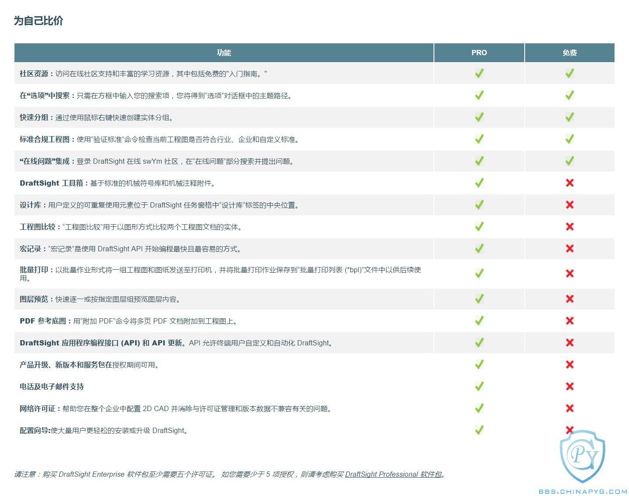Image resolution: width=629 pixels, height=496 pixels.
Task: Click PRO checkmark in PDF 参考底图 row
Action: coord(479,320)
